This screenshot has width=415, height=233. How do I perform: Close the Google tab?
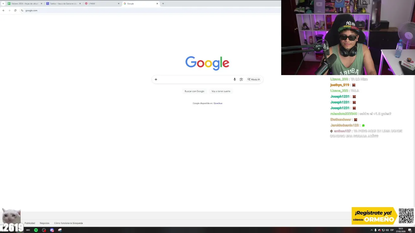157,4
